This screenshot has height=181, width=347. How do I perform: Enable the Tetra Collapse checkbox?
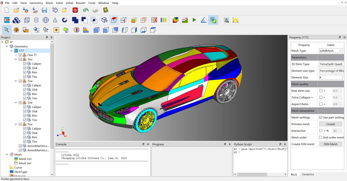[x=321, y=97]
